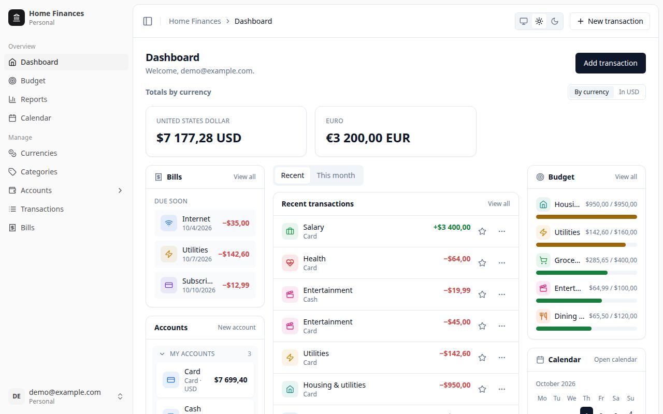This screenshot has width=663, height=414.
Task: Expand the Accounts sidebar submenu
Action: 120,190
